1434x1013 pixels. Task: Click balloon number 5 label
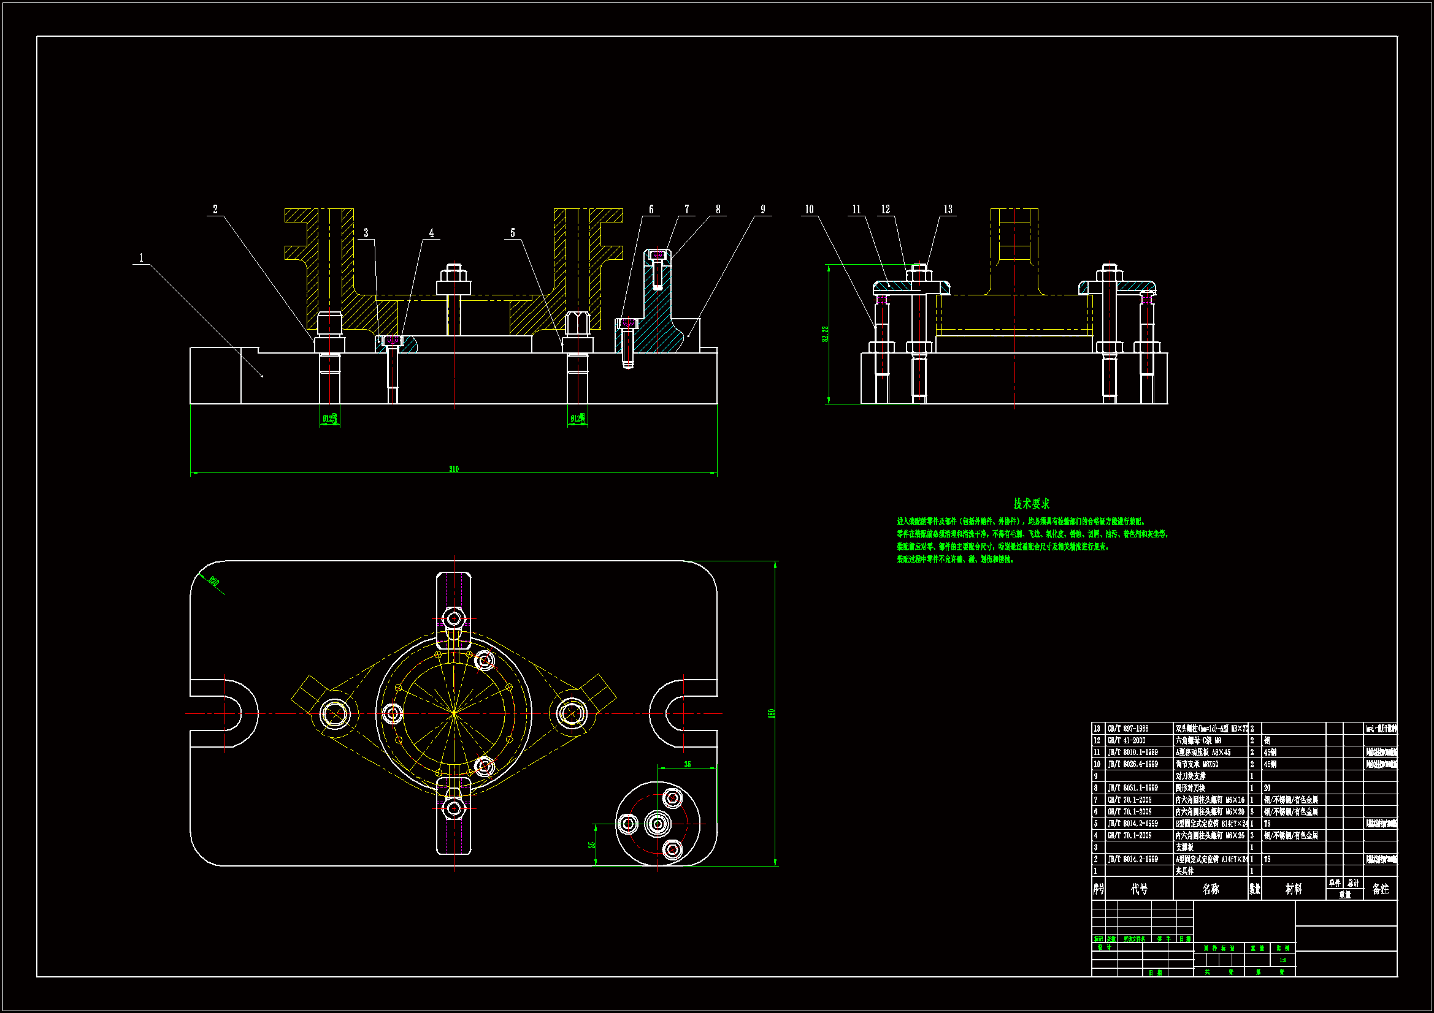pos(513,233)
